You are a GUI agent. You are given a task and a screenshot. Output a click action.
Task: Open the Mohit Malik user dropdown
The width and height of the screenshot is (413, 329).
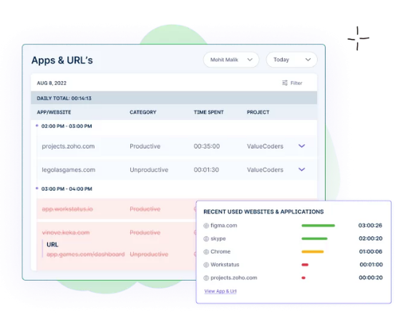tap(231, 60)
